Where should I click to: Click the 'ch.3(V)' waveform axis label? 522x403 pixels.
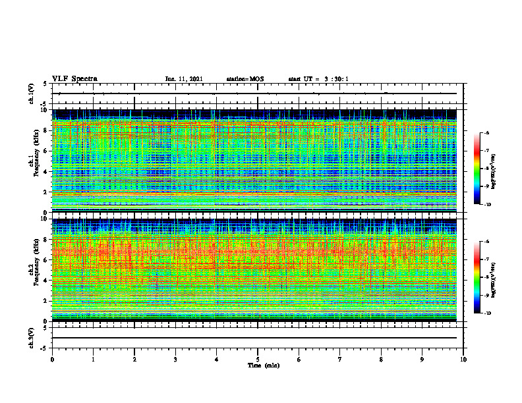point(32,338)
